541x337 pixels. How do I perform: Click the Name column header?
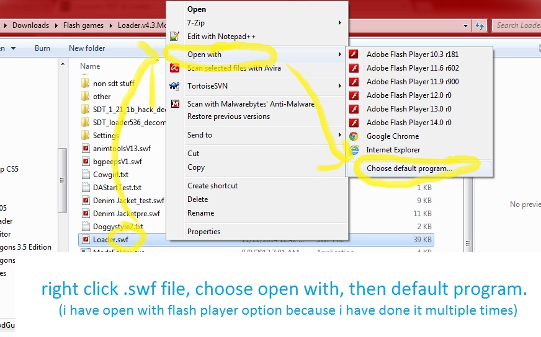(x=90, y=66)
